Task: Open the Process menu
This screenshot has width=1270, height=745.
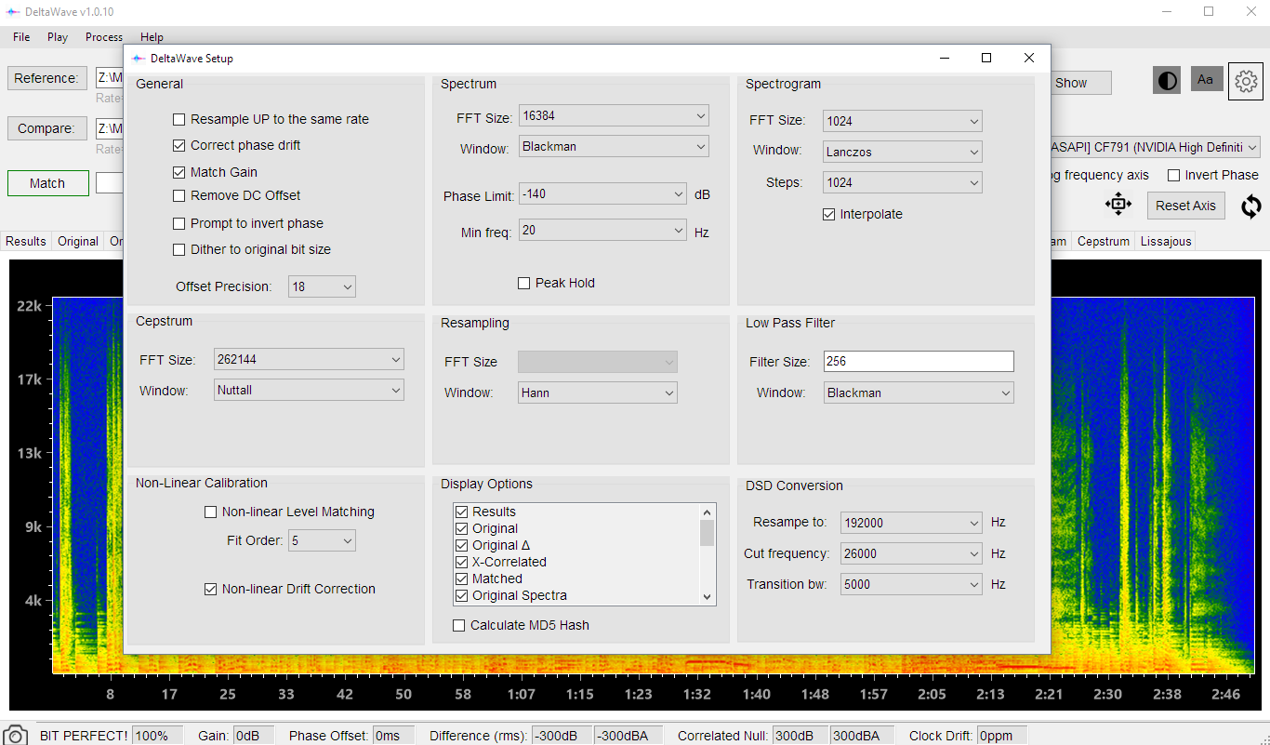Action: pyautogui.click(x=104, y=37)
